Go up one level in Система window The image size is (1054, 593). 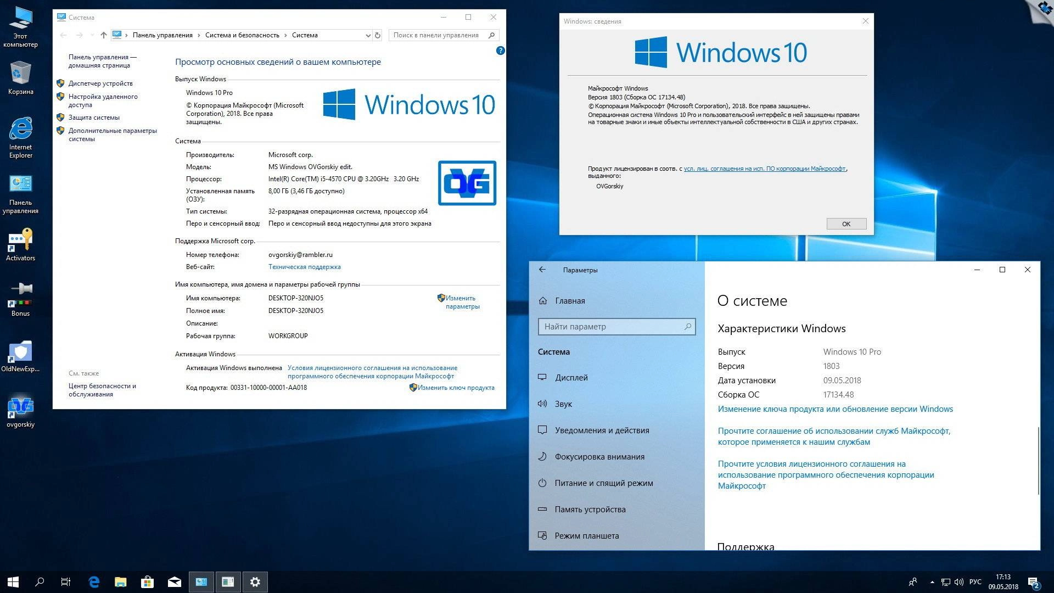103,35
